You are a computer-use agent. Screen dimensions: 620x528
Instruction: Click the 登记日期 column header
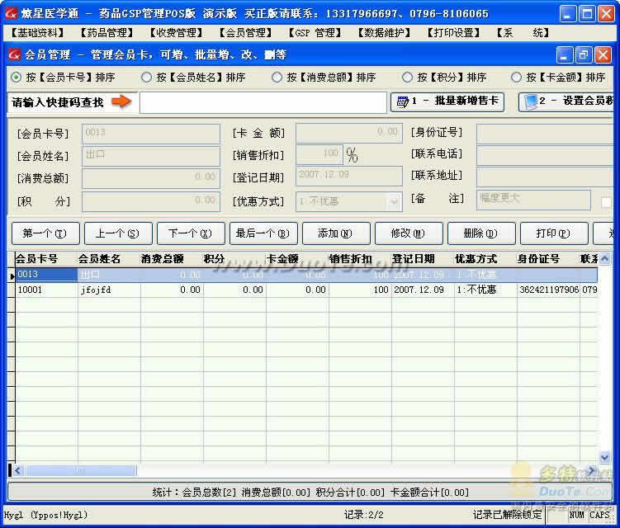[423, 259]
